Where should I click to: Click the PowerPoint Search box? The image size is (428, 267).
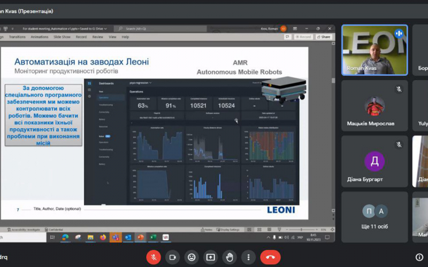(x=160, y=29)
